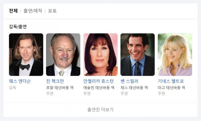Screen dimensions: 201x121
Task: Click the 로얄 테넌바움 역 role text
Action: (60, 87)
